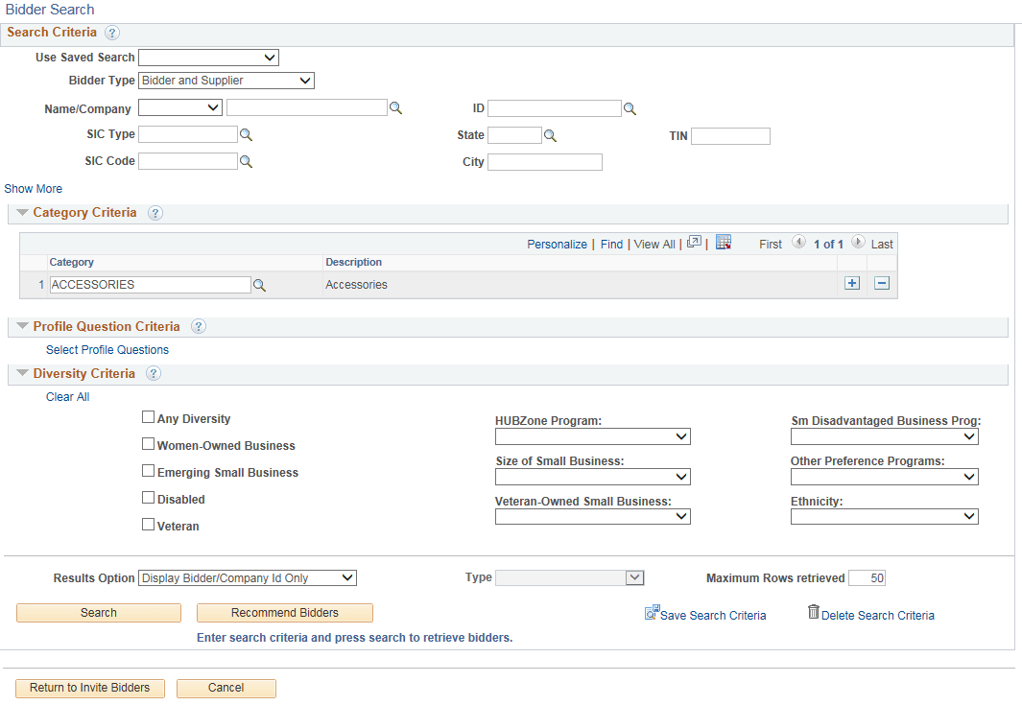Open help for Search Criteria section
This screenshot has width=1022, height=705.
coord(112,33)
